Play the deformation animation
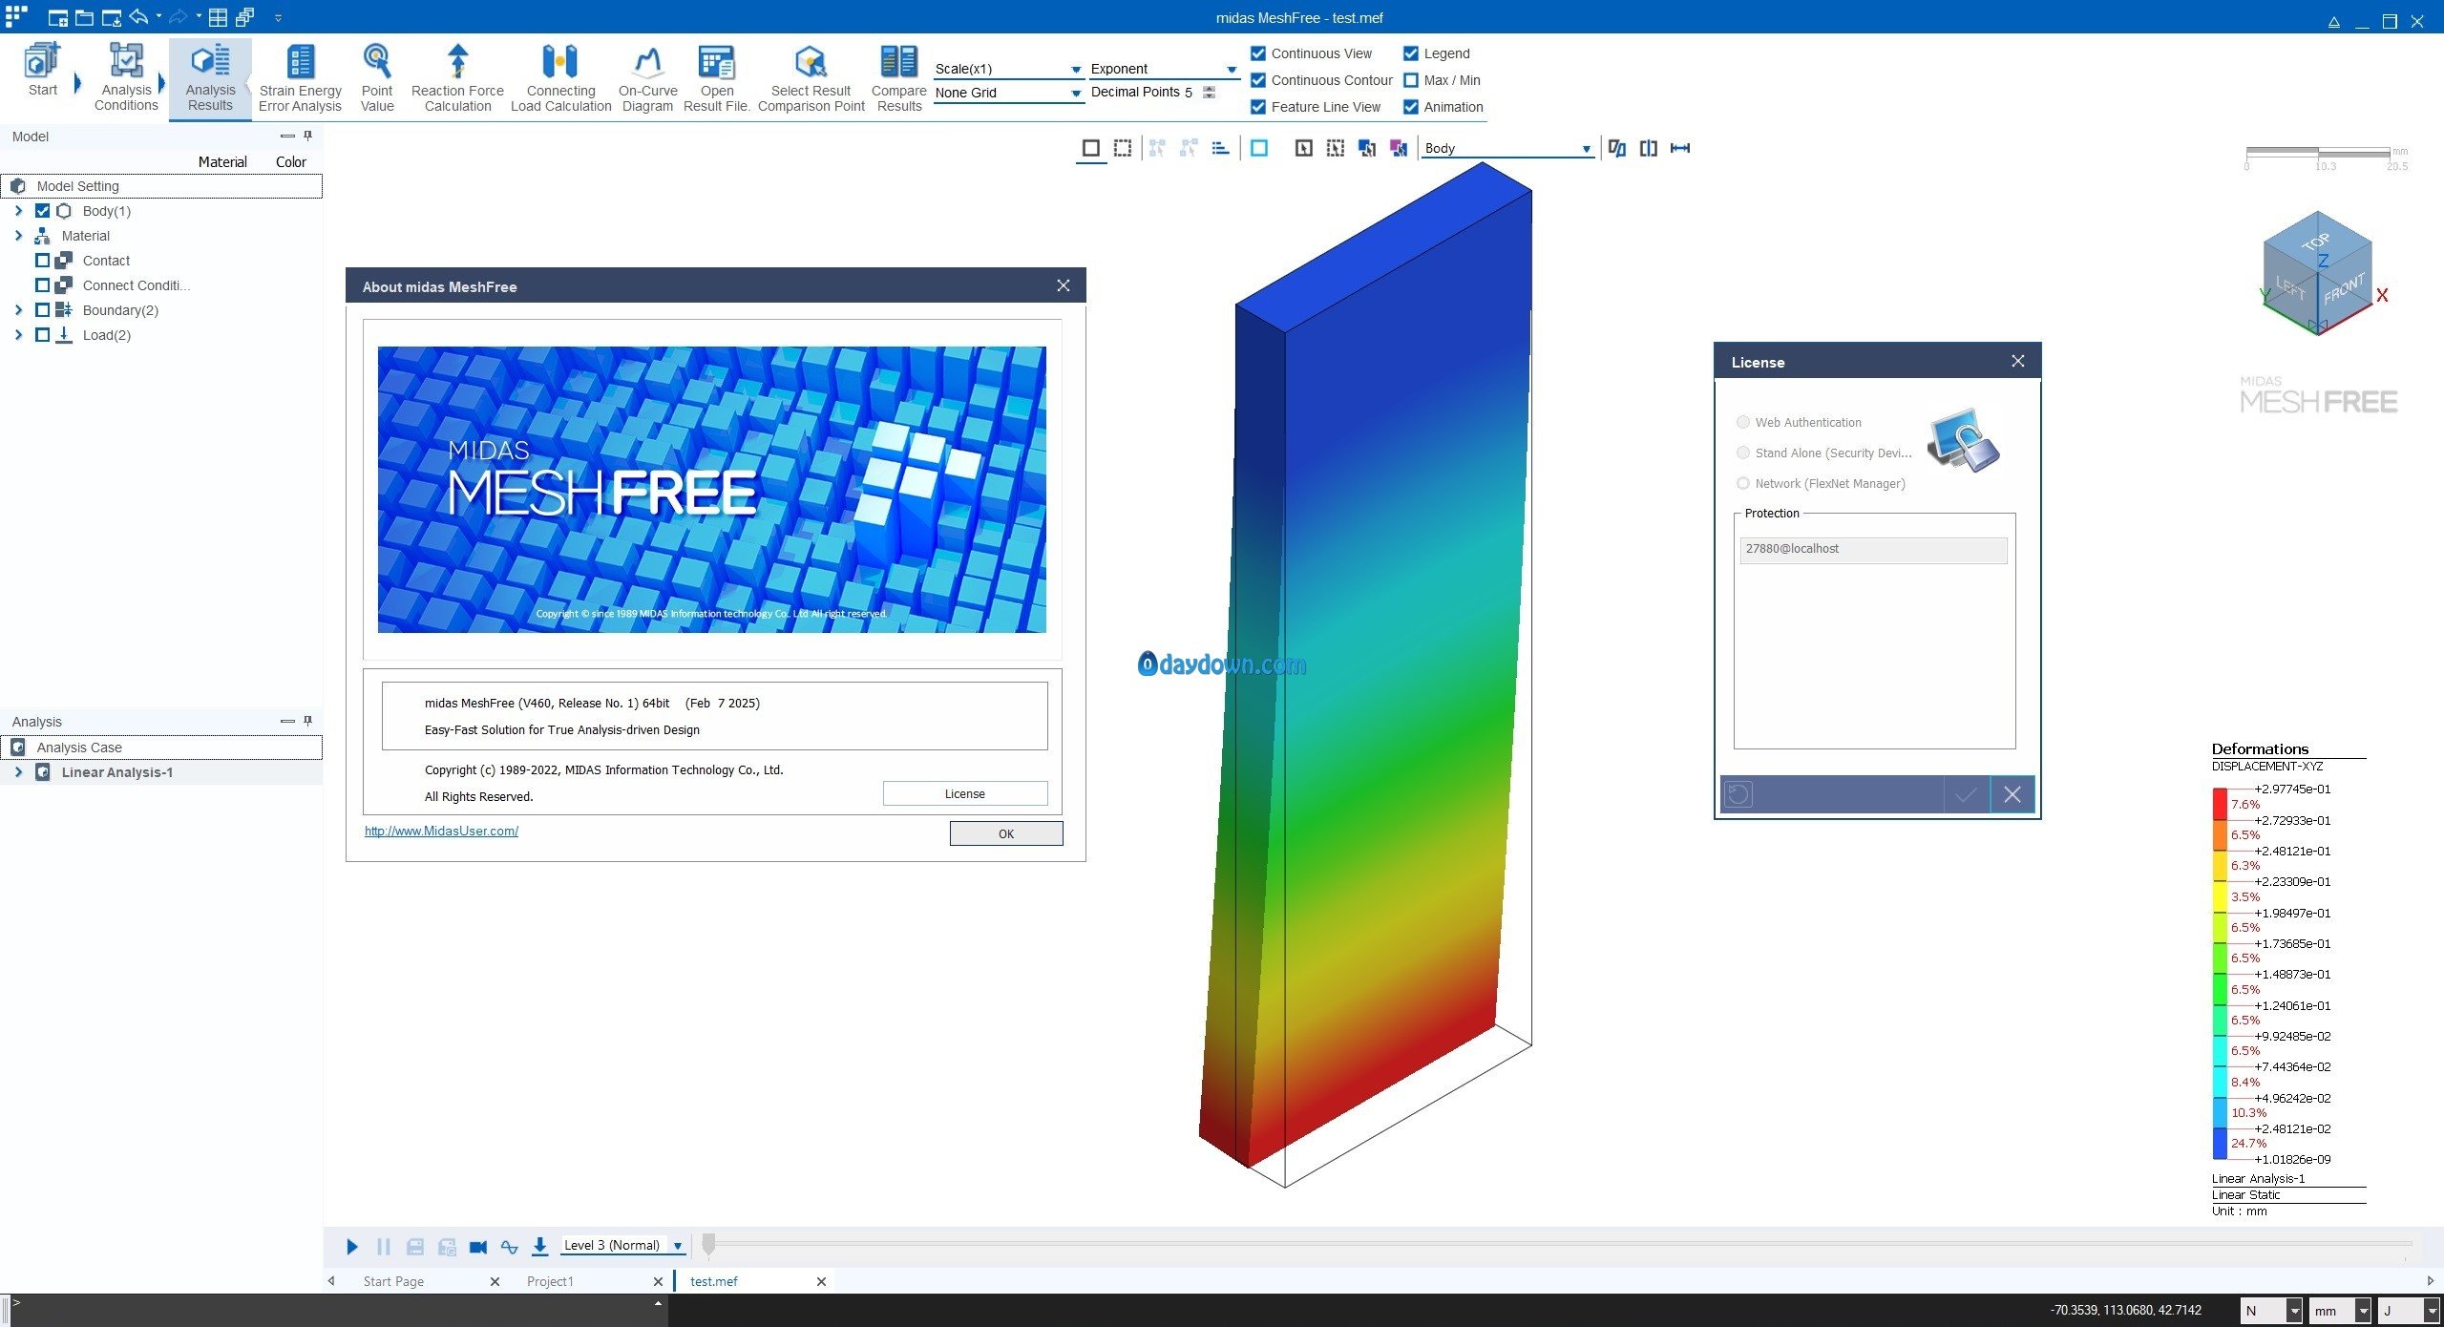The image size is (2444, 1327). (351, 1247)
